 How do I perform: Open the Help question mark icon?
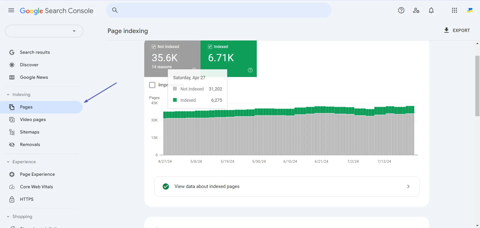tap(401, 10)
